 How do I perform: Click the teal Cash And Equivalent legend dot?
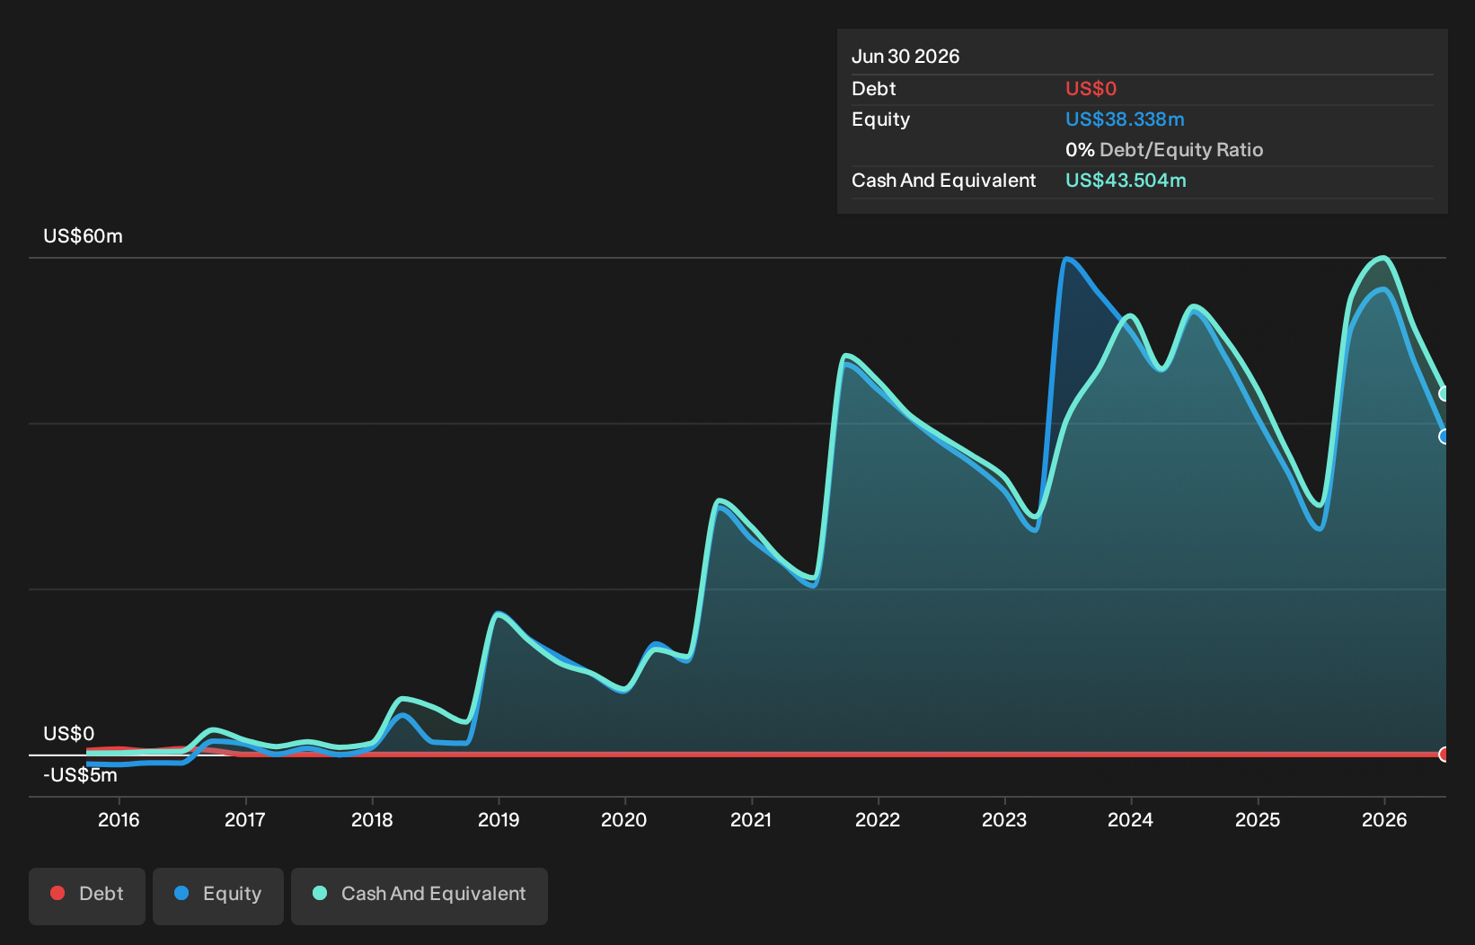[320, 893]
